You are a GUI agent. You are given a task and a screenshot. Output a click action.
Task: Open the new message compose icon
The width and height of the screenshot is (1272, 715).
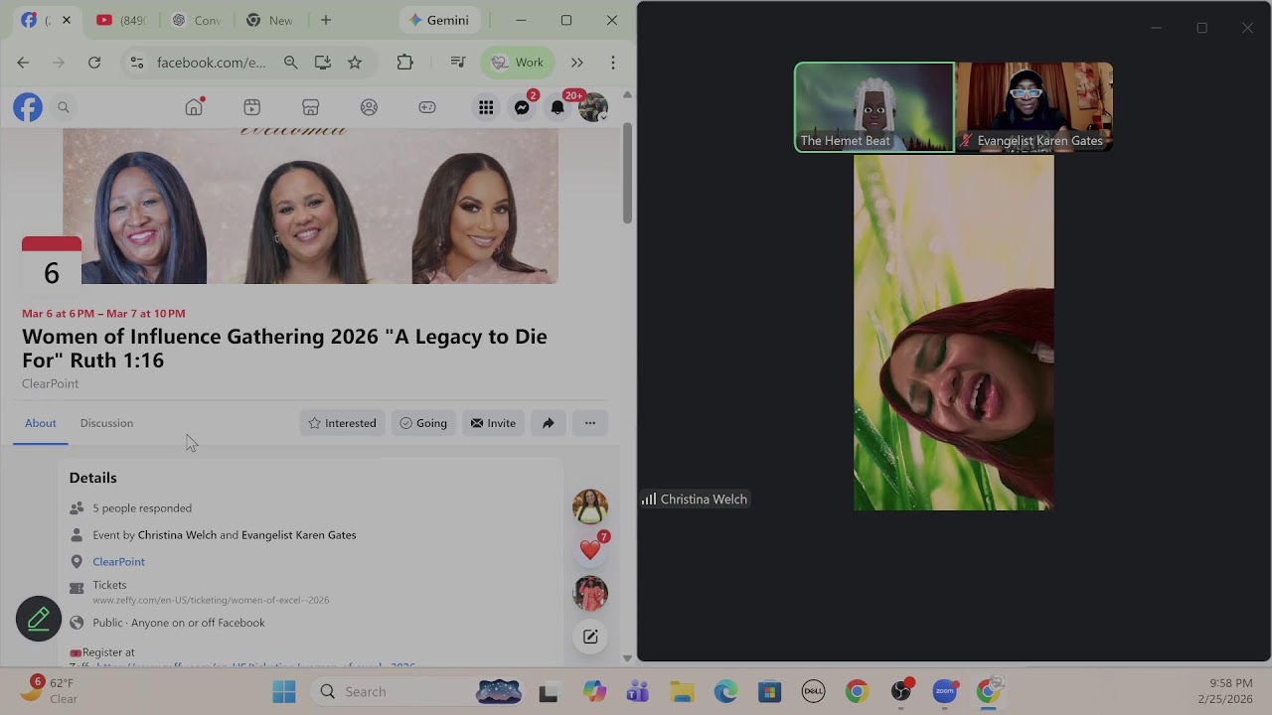tap(590, 637)
